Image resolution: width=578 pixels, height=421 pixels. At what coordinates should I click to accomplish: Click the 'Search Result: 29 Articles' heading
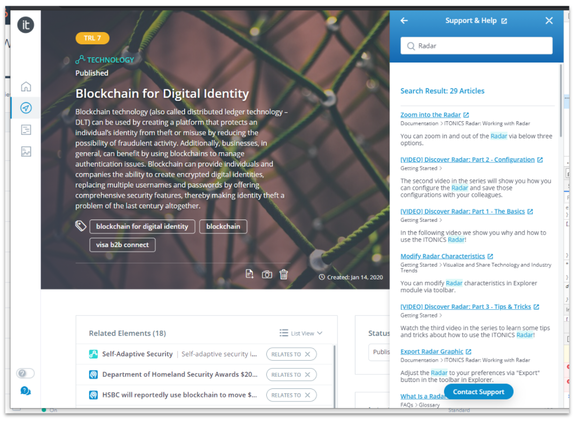(x=442, y=91)
